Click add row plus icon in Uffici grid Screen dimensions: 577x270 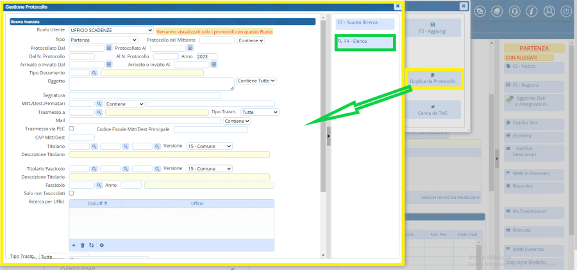pyautogui.click(x=74, y=245)
